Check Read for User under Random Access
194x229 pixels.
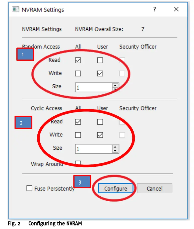(100, 60)
